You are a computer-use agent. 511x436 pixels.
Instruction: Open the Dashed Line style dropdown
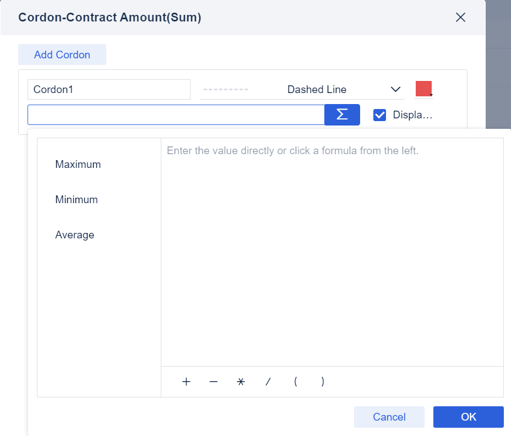pos(302,89)
